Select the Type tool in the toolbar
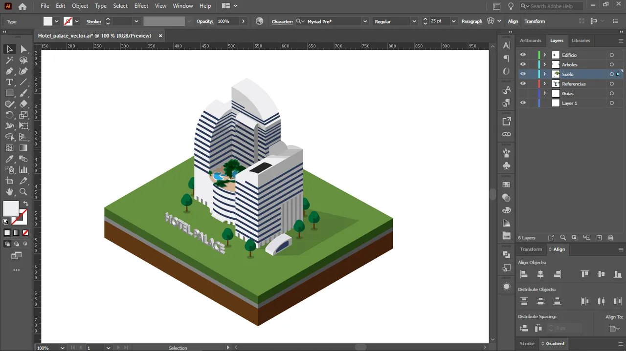626x351 pixels. (x=9, y=82)
